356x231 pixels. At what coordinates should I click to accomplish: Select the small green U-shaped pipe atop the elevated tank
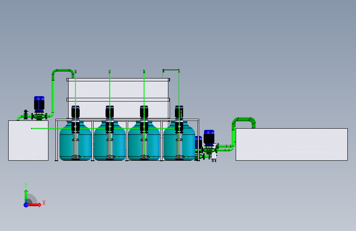(171, 70)
